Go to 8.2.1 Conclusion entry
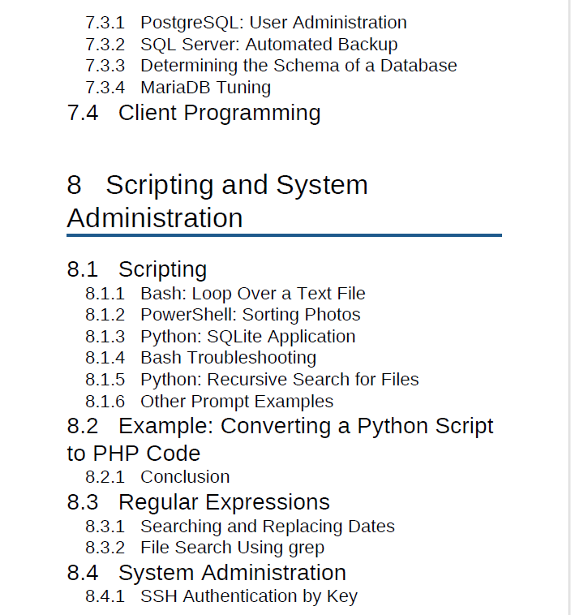Viewport: 571px width, 615px height. click(x=157, y=477)
